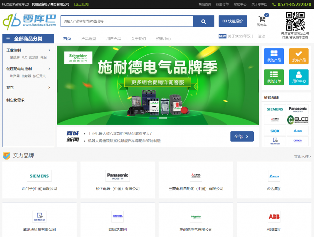Open the 资讯中心 navigation tab
This screenshot has height=237, width=314.
click(x=163, y=39)
